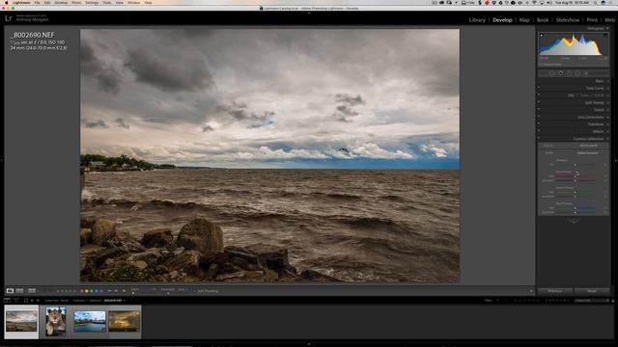
Task: Collapse the top module panel arrow
Action: pos(309,13)
